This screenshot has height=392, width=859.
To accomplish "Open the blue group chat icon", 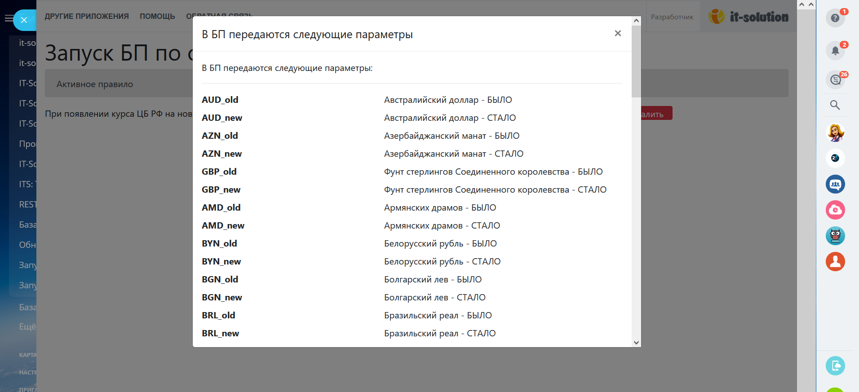I will 835,184.
